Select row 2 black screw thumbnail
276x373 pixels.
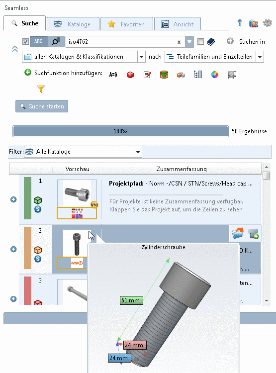tap(77, 243)
